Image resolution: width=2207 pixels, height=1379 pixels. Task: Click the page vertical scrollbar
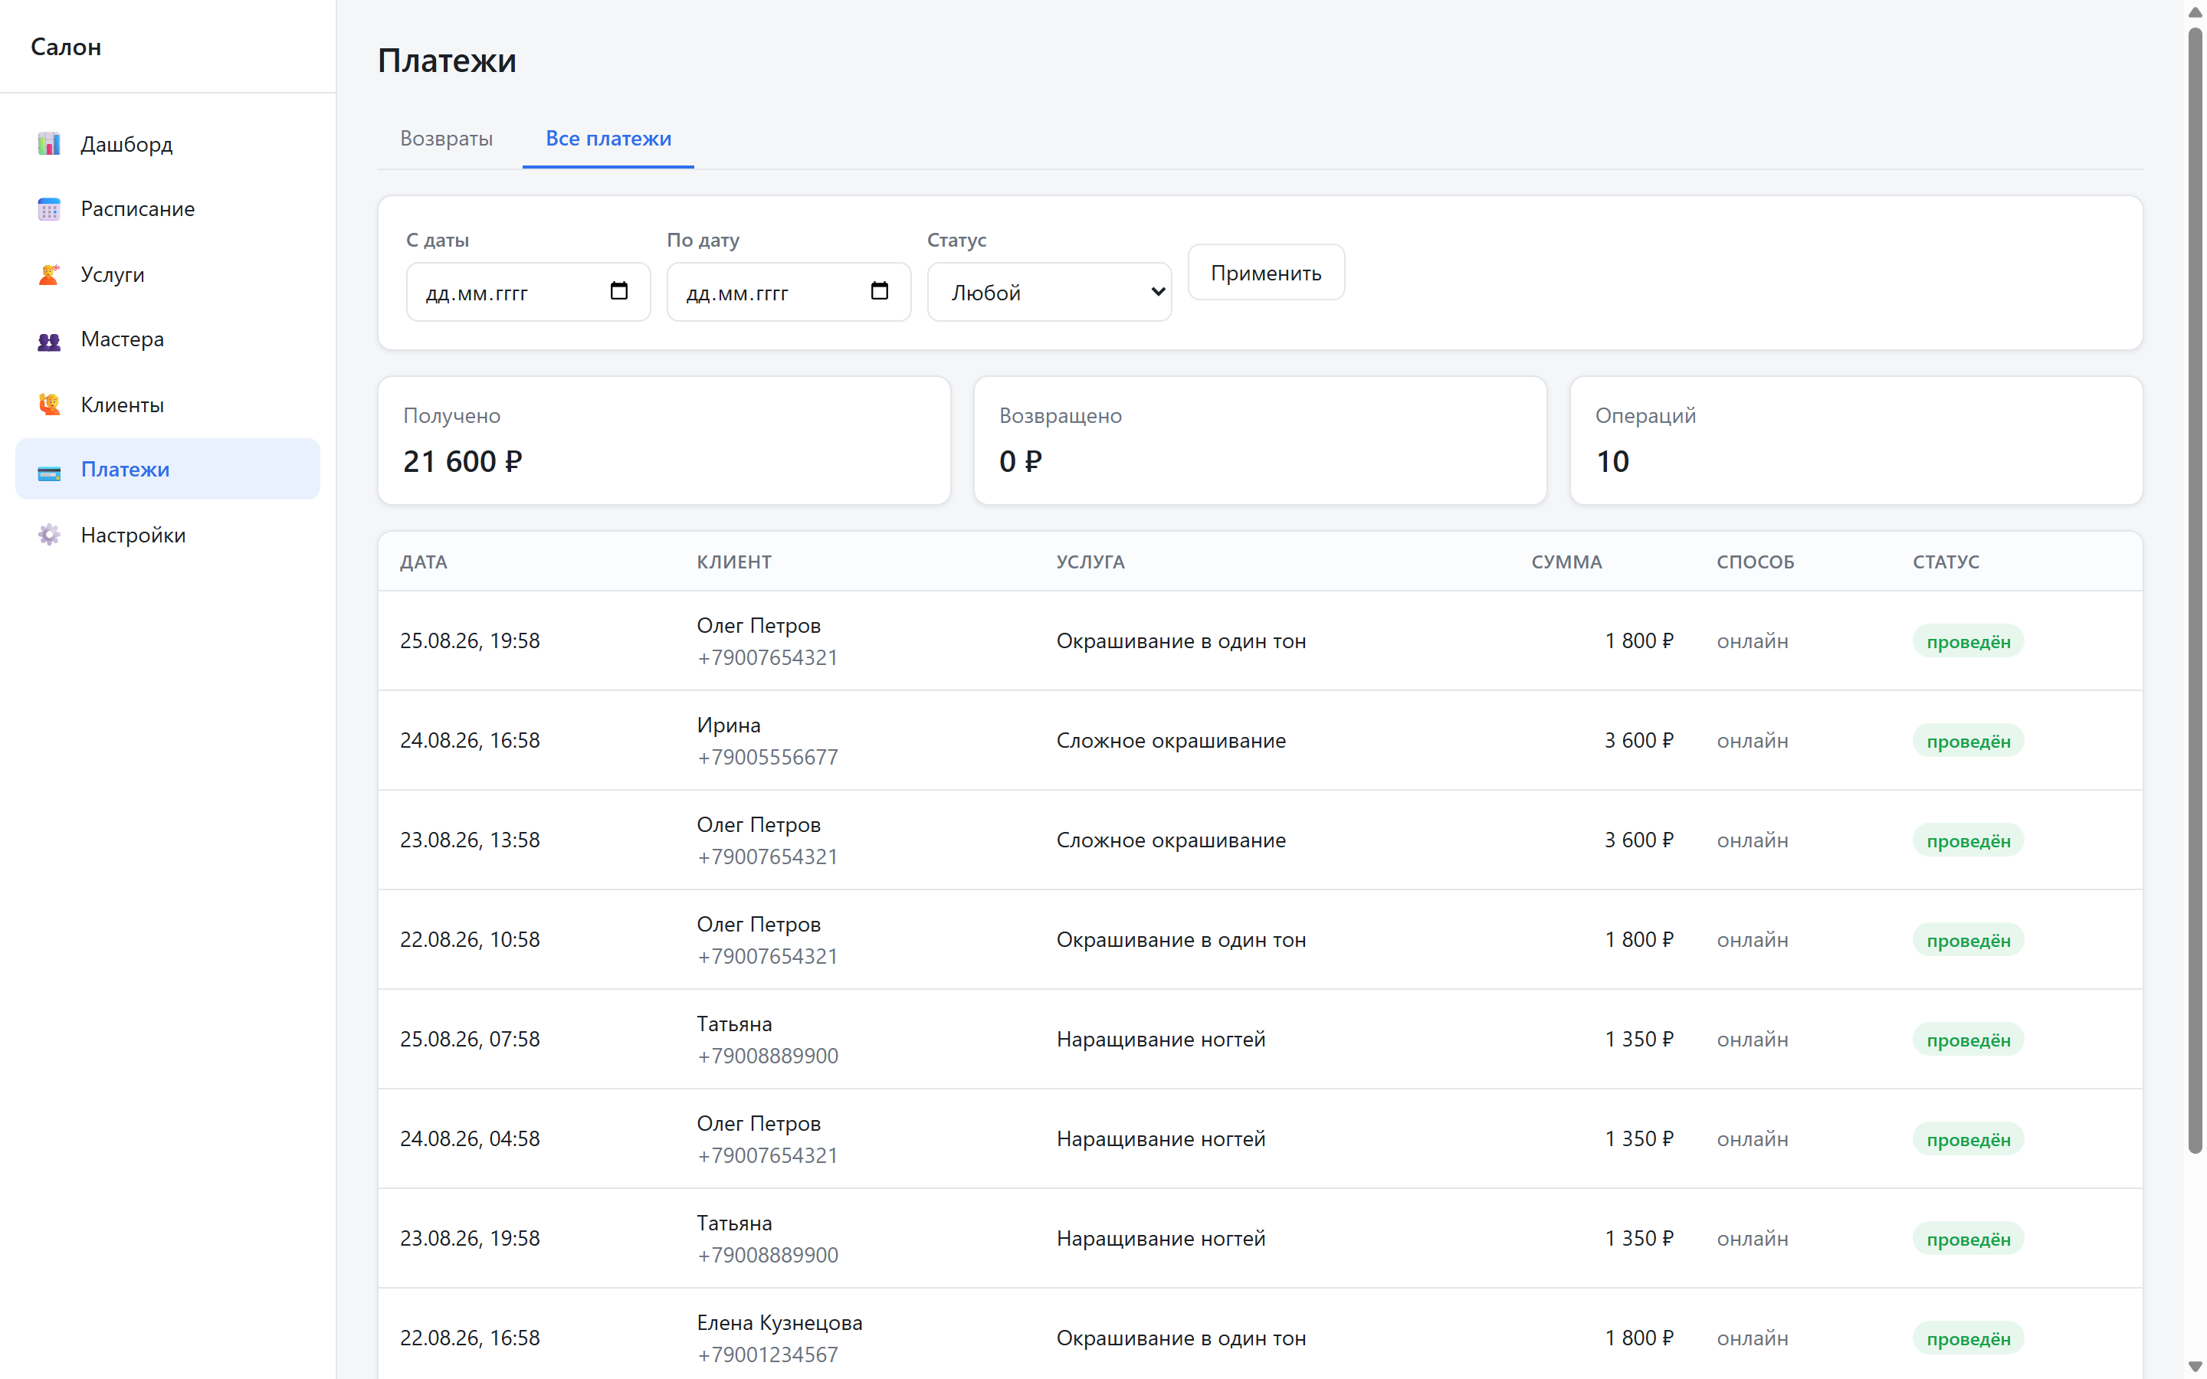[2196, 591]
